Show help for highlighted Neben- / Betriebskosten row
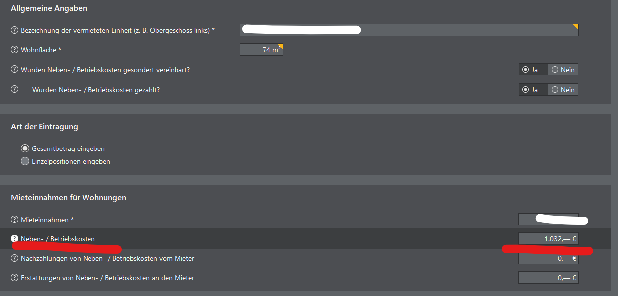 (15, 239)
